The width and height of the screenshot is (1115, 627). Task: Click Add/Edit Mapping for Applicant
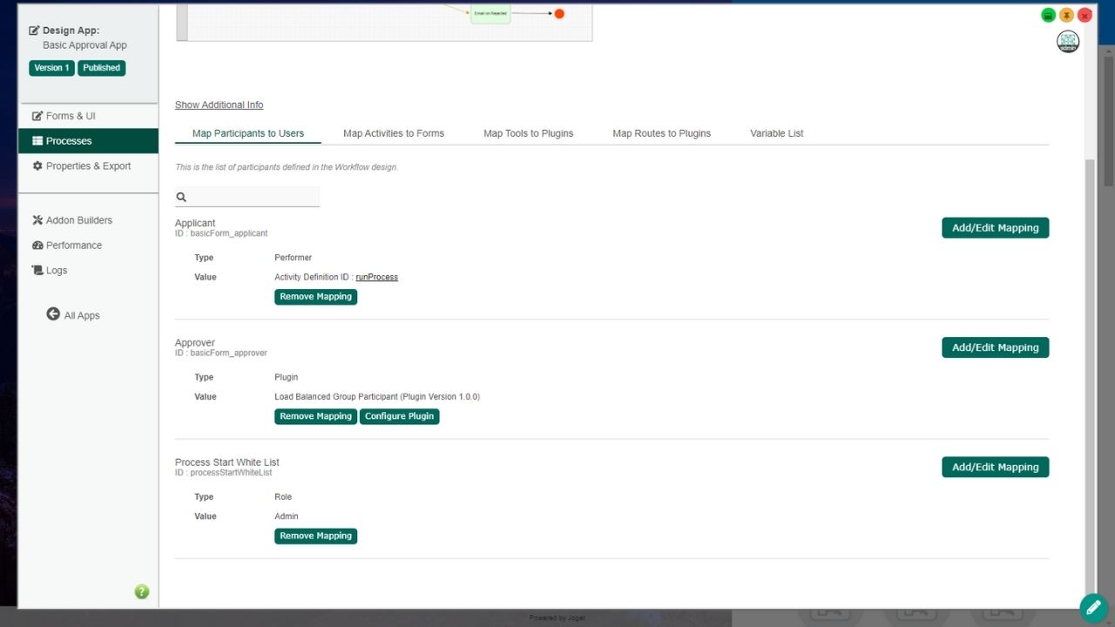pyautogui.click(x=995, y=228)
